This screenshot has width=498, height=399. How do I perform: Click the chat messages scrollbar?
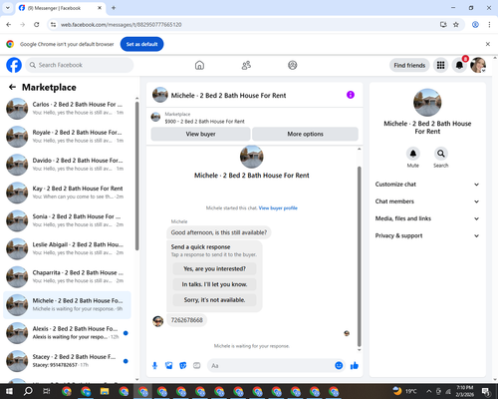click(x=359, y=256)
